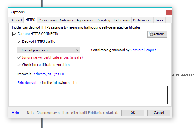Open the Scripting tab
Screen dimensions: 195x128
tap(104, 20)
